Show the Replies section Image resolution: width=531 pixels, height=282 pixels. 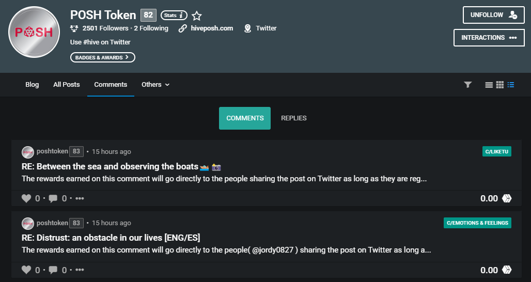[x=293, y=118]
